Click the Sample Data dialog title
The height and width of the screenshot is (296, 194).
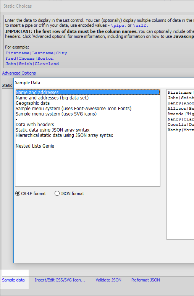(27, 83)
